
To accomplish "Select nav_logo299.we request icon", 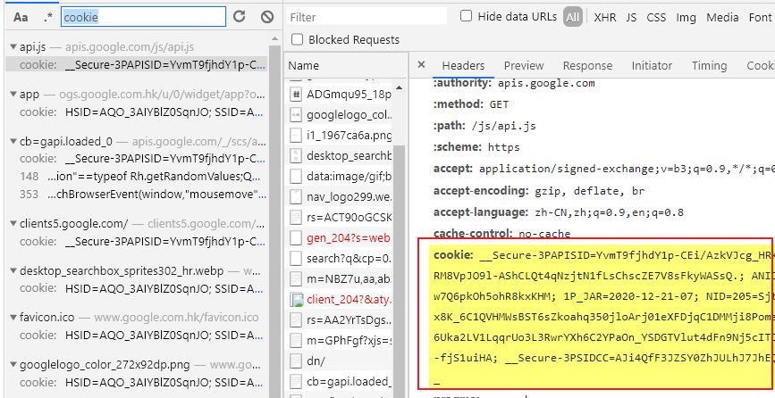I will 296,197.
